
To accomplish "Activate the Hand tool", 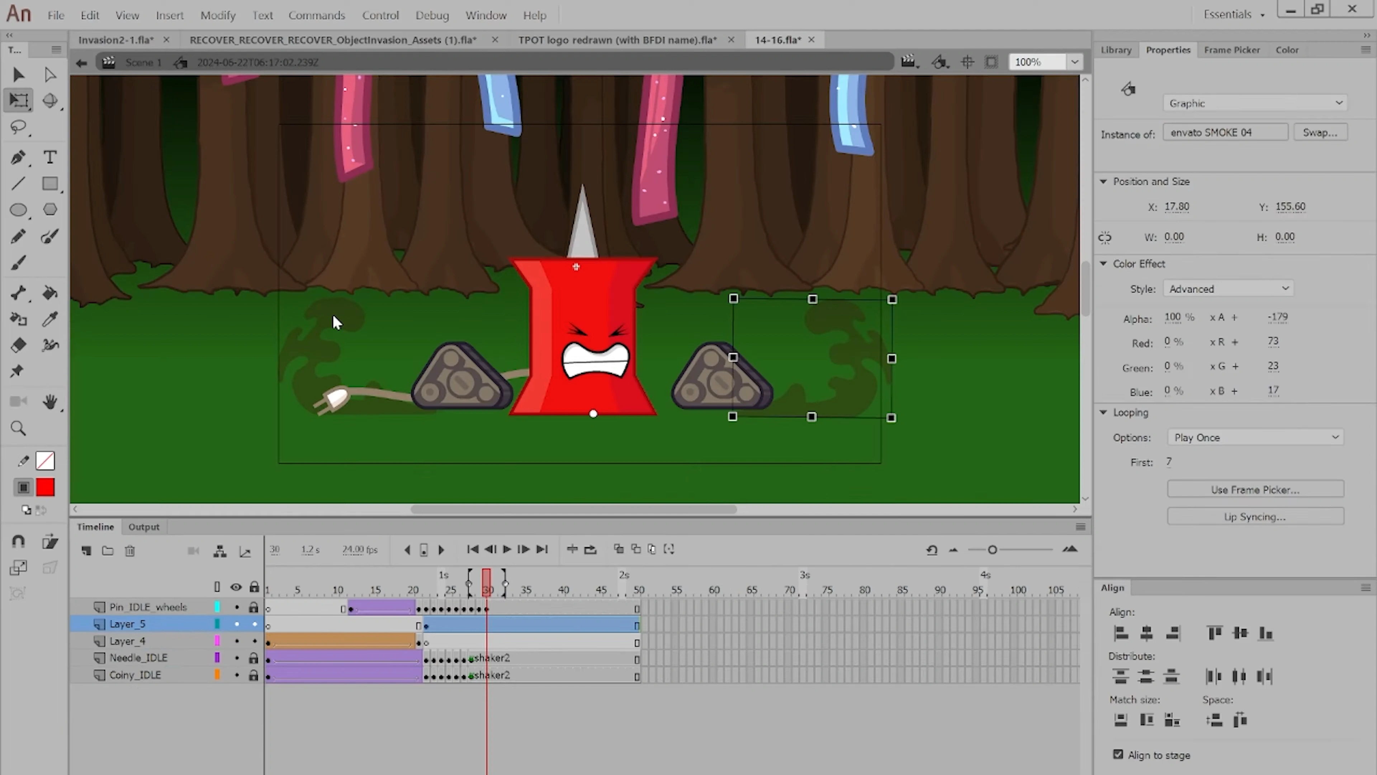I will tap(50, 402).
